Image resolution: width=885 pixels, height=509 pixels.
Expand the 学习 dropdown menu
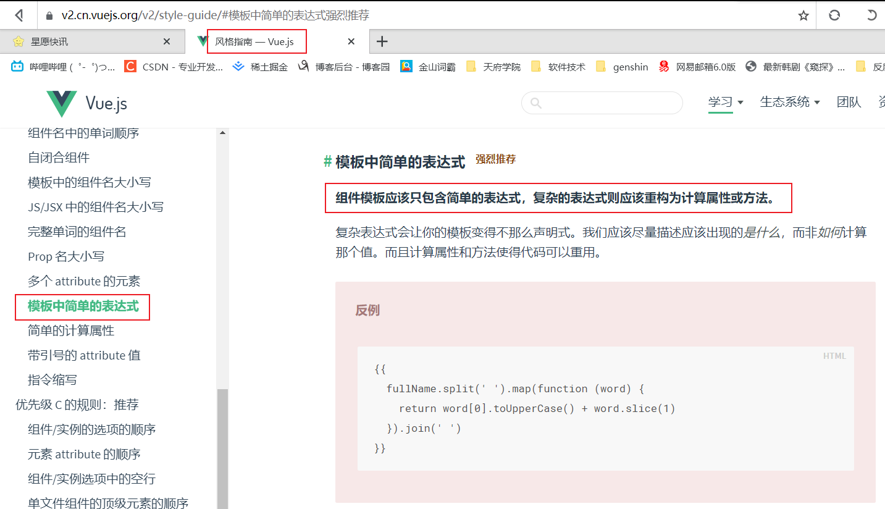point(726,102)
